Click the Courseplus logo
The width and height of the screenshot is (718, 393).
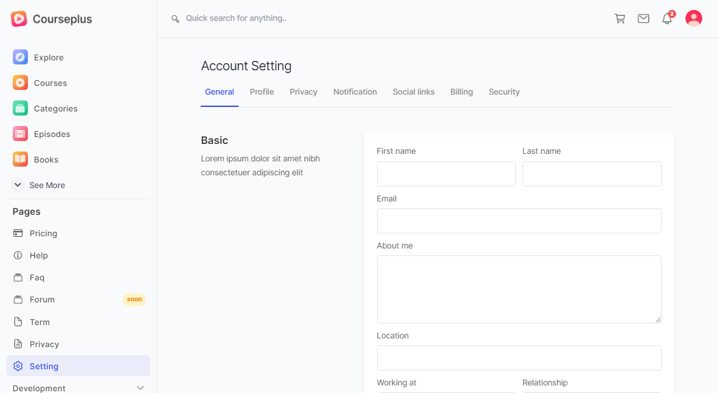point(51,19)
